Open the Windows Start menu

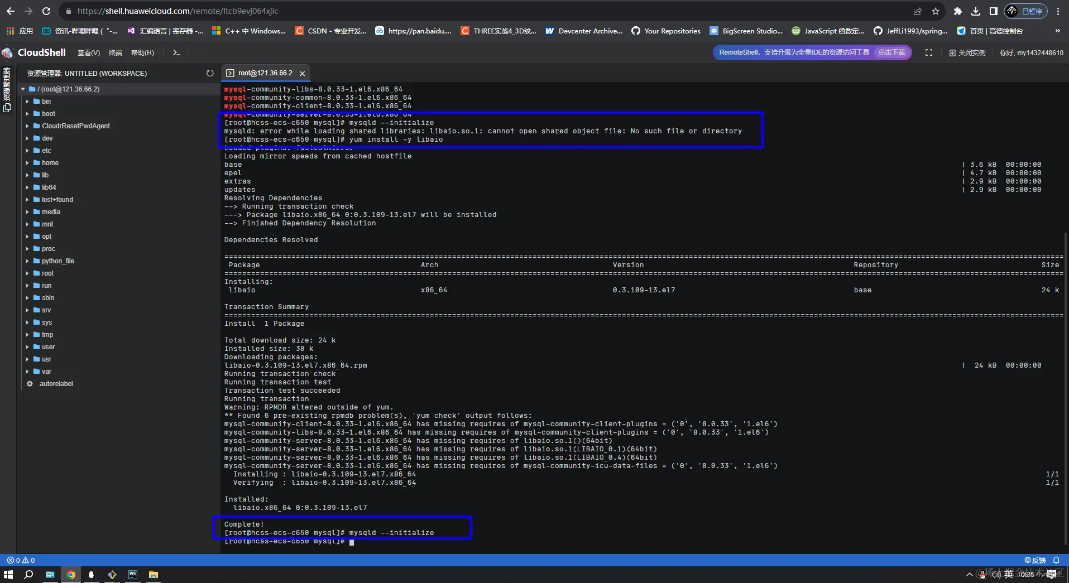point(8,575)
